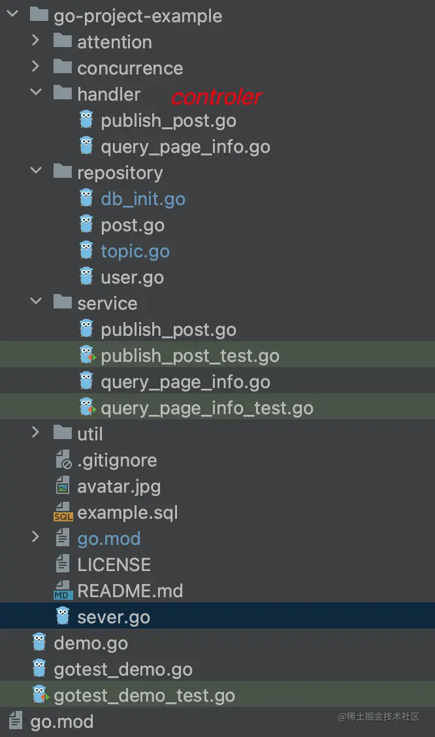
Task: Select query_page_info_test.go file
Action: (206, 408)
